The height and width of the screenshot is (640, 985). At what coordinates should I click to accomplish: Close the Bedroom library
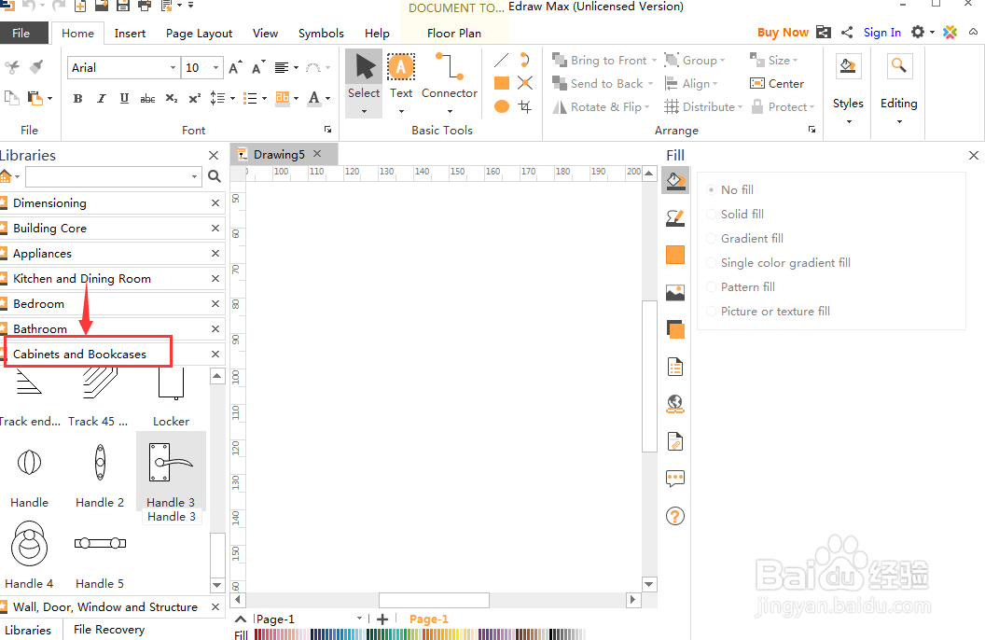click(x=215, y=304)
